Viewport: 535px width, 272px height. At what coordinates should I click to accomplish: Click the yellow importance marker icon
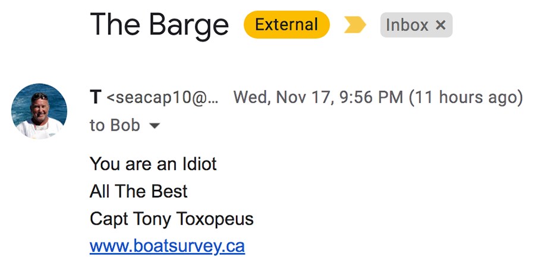tap(355, 25)
